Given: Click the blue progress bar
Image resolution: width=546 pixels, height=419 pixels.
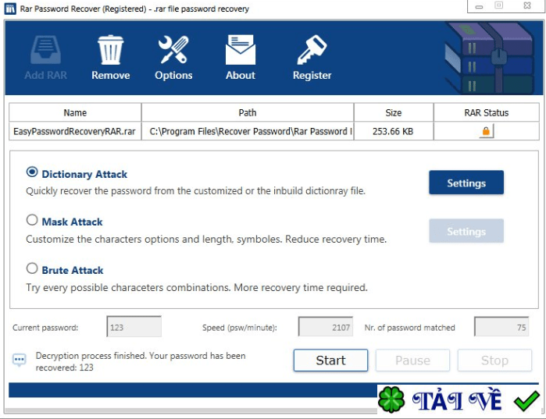Looking at the screenshot, I should tap(193, 390).
